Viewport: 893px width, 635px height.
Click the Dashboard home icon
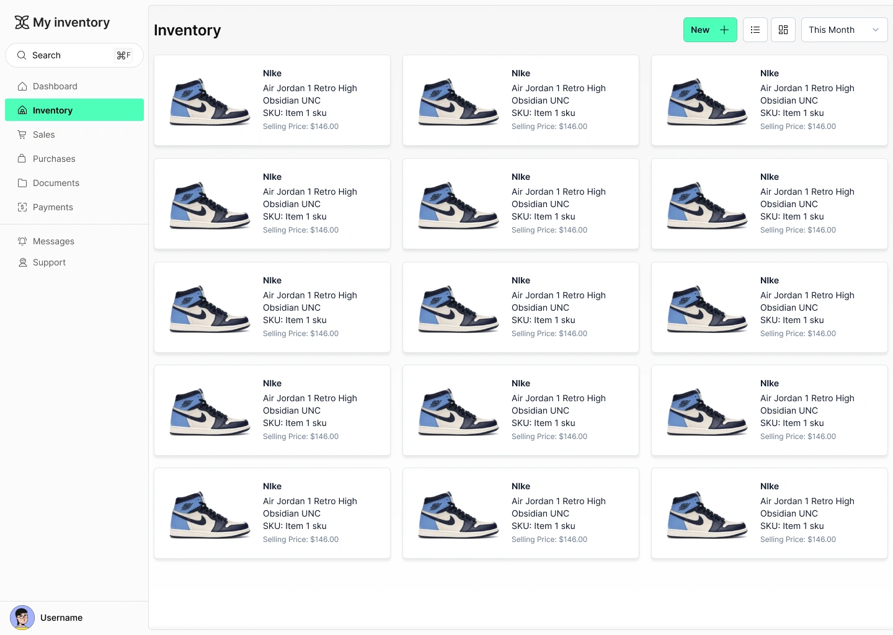click(x=22, y=86)
